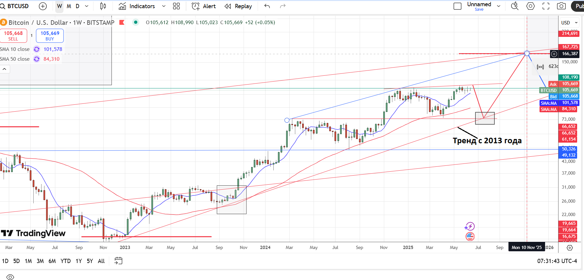Screen dimensions: 584x280
Task: Toggle the Unnamed layout checkbox square
Action: [x=457, y=6]
